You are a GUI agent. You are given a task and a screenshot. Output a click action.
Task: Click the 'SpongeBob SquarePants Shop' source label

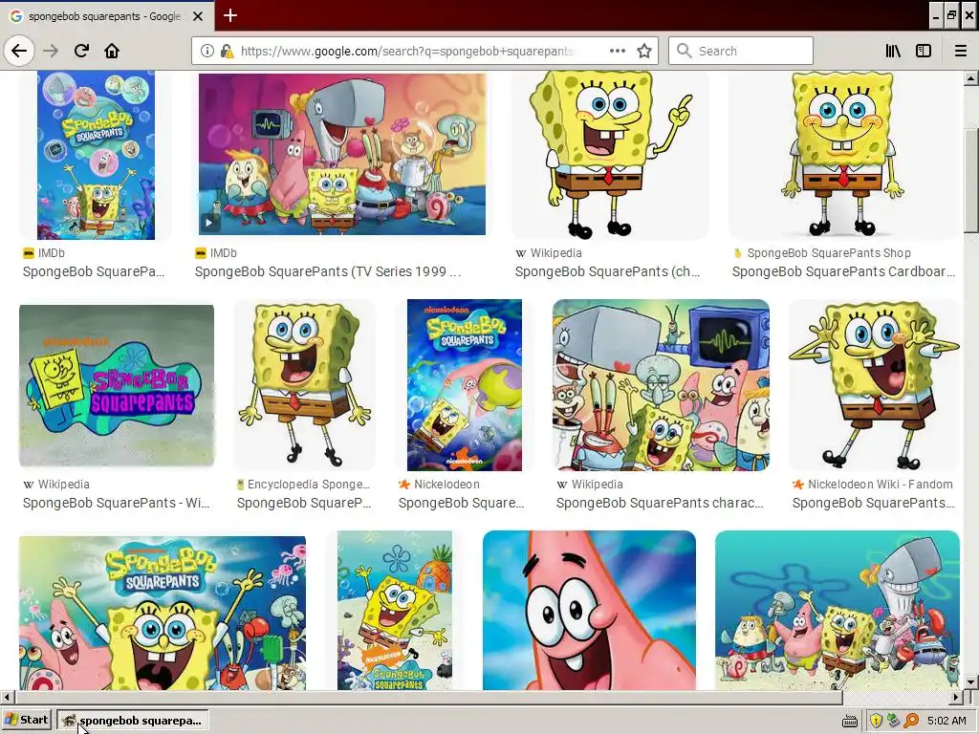click(829, 252)
